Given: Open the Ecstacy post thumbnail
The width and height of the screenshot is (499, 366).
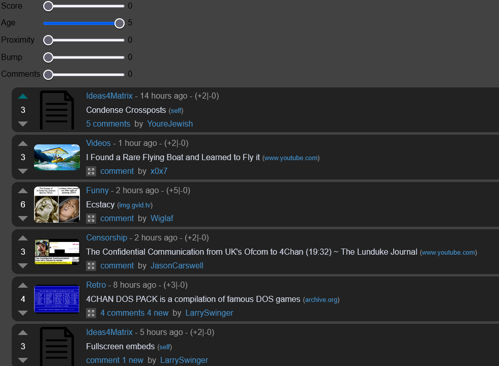Looking at the screenshot, I should tap(56, 204).
